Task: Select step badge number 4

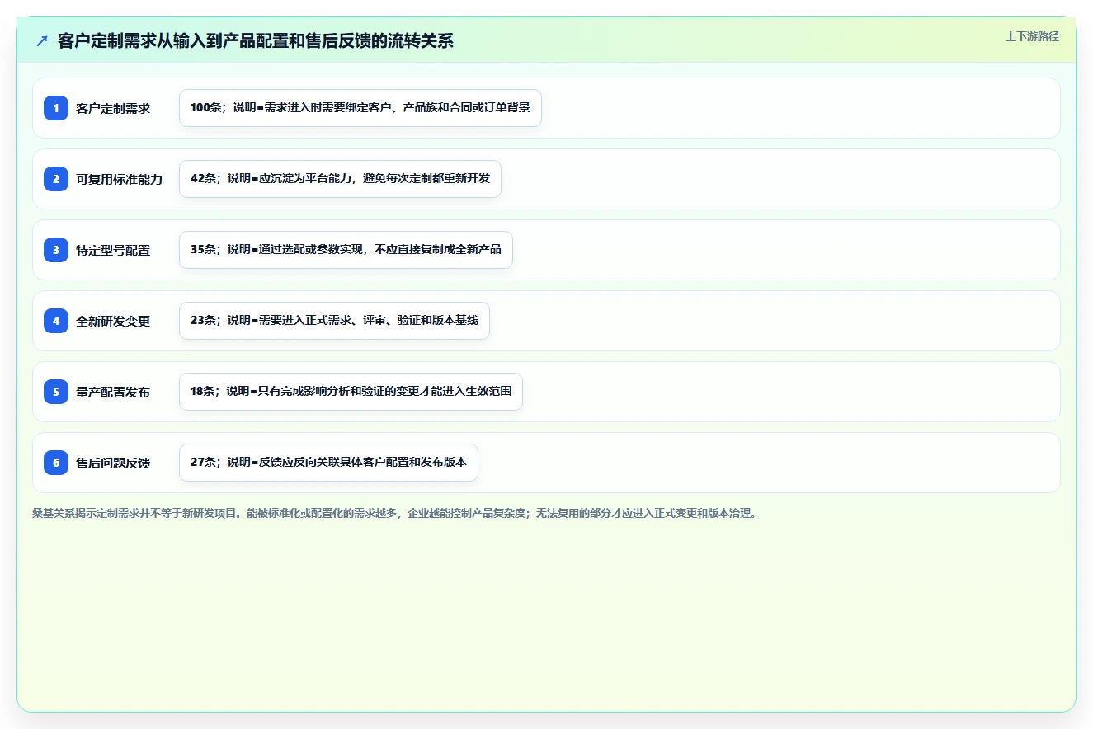Action: point(56,320)
